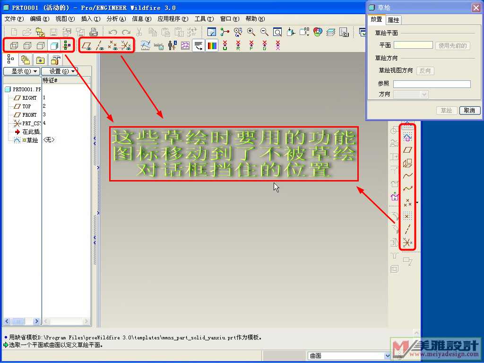
Task: Click the datum axis tool in right toolbar
Action: [x=407, y=229]
